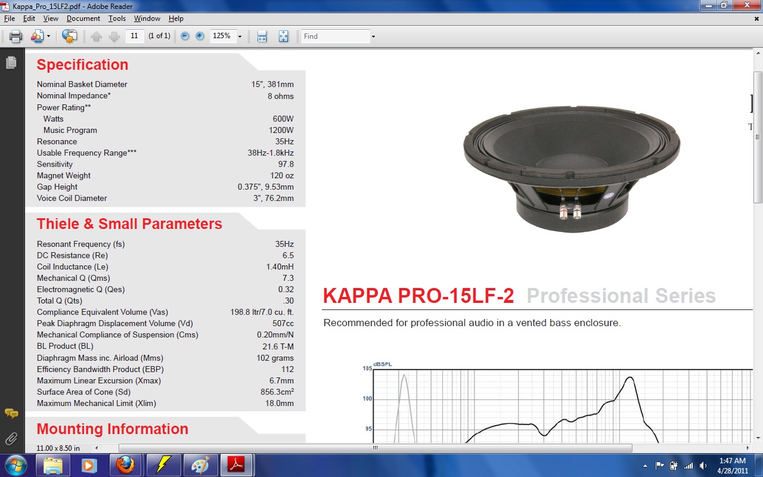Toggle fit-width scrolling mode icon
The image size is (763, 477).
point(262,36)
